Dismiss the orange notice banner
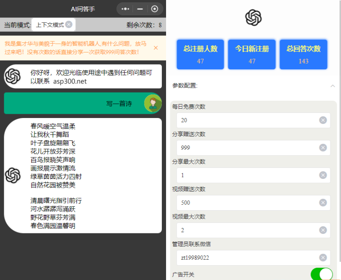This screenshot has height=280, width=341. (x=155, y=48)
